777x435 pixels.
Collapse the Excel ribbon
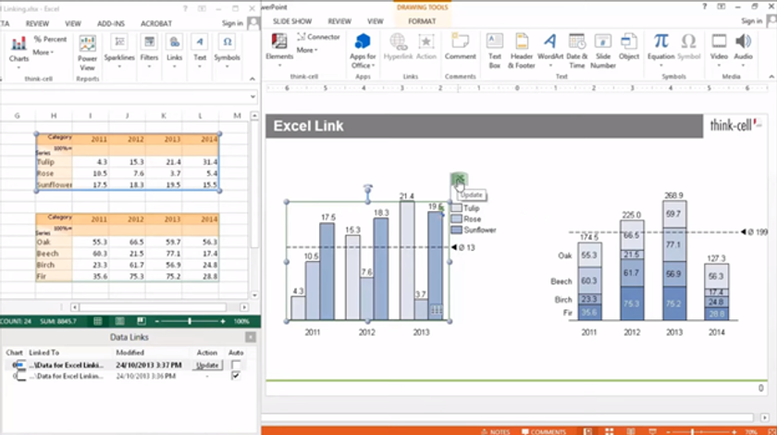click(x=253, y=79)
